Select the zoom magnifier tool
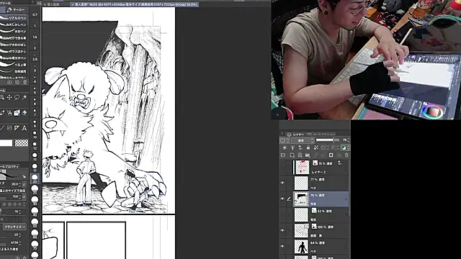461x259 pixels. click(x=2, y=97)
